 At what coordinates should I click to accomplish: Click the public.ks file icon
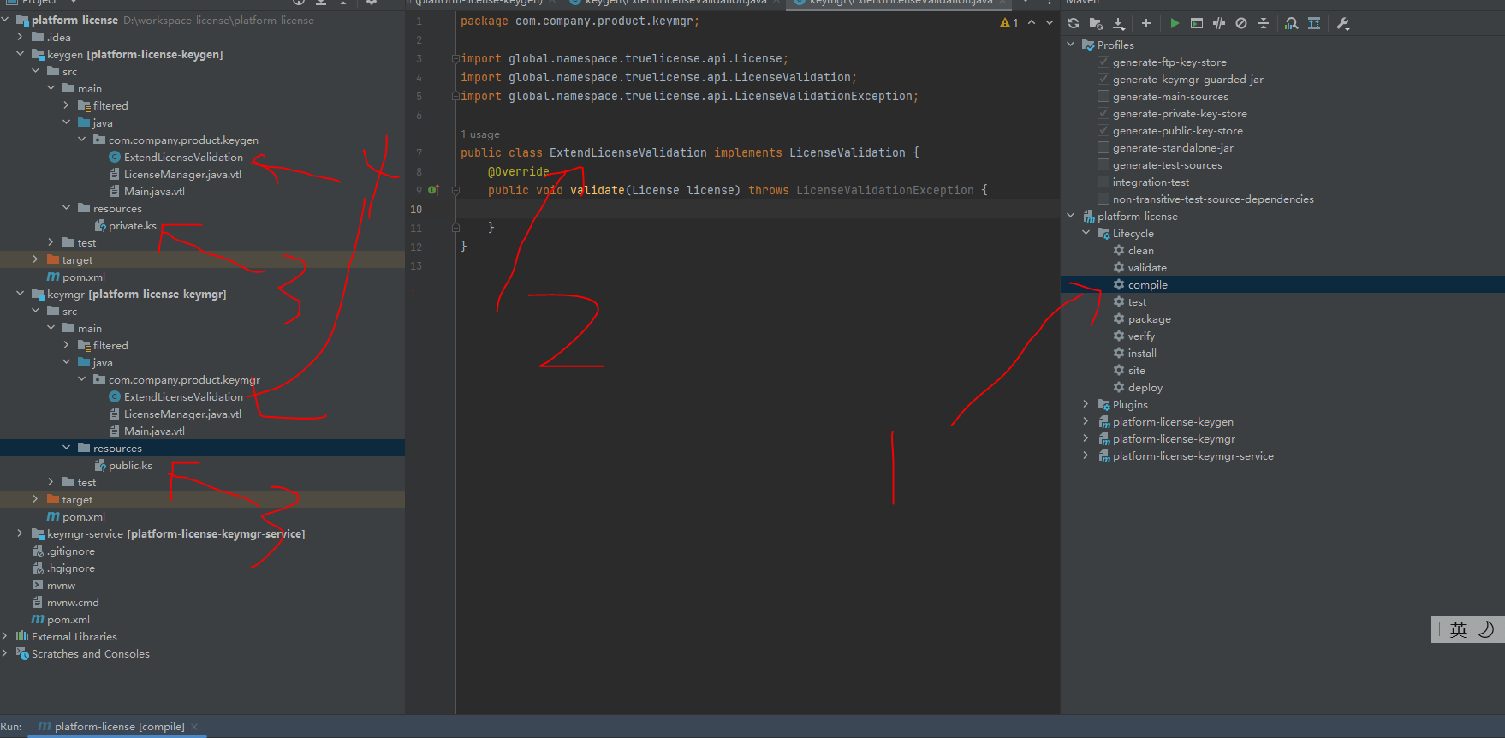pyautogui.click(x=100, y=465)
